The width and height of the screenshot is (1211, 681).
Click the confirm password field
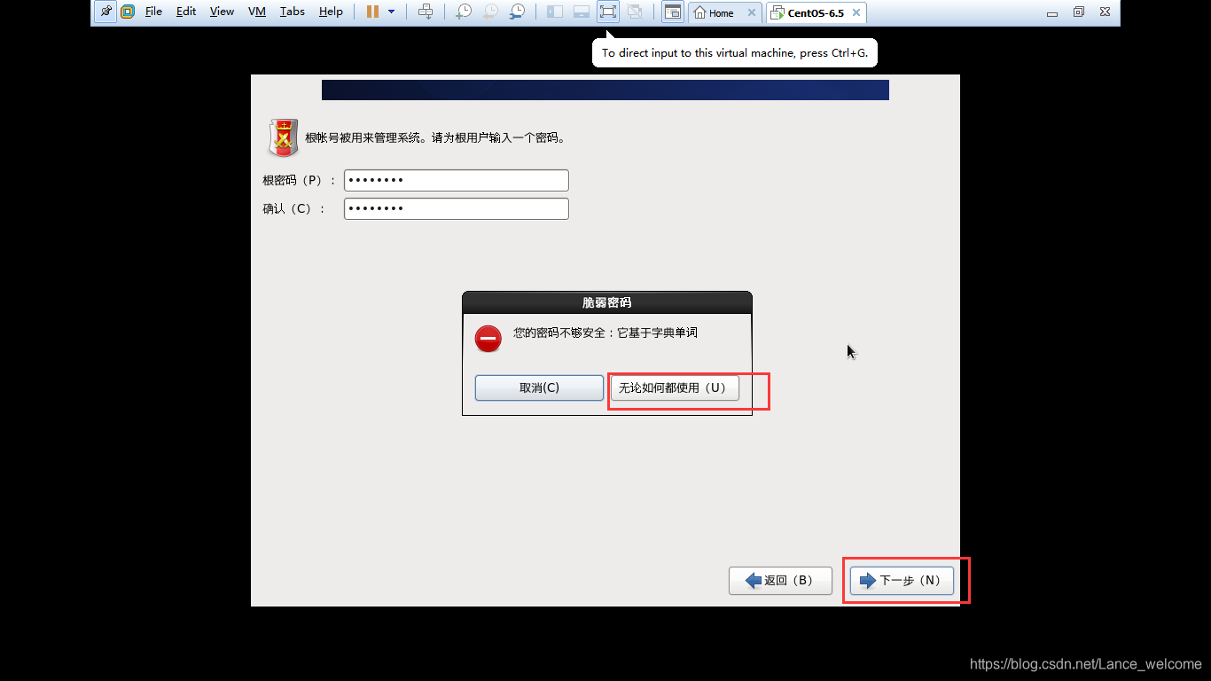[457, 208]
